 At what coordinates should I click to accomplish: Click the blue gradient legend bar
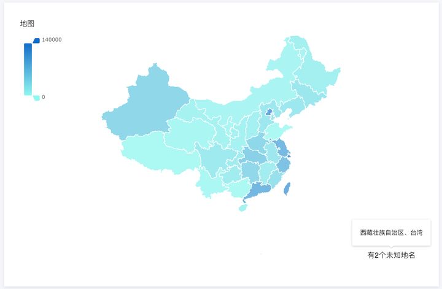pos(28,69)
